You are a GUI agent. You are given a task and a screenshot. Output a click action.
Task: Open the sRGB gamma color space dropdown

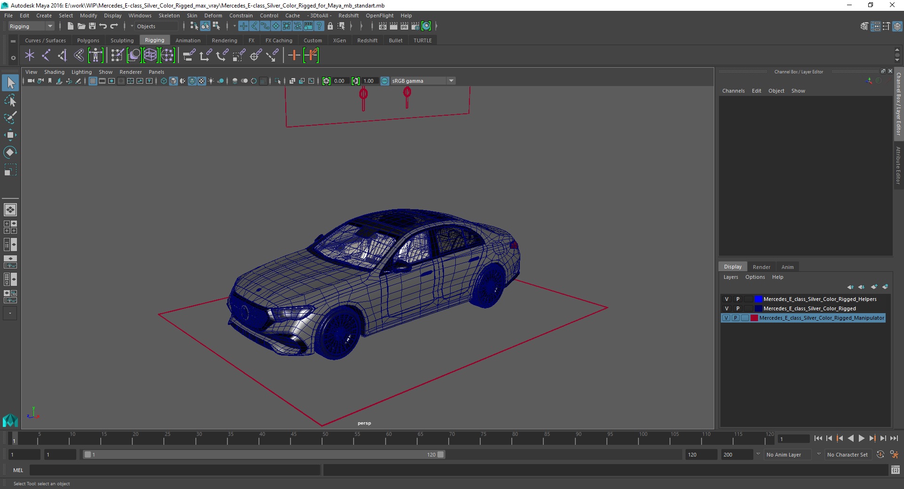click(x=423, y=81)
